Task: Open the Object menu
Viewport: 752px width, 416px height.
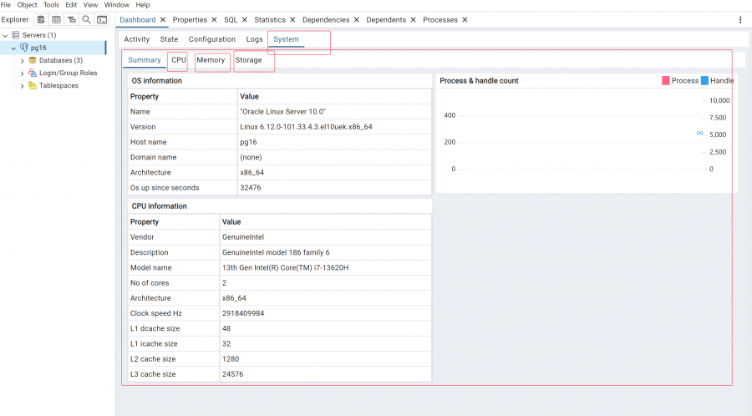Action: 27,5
